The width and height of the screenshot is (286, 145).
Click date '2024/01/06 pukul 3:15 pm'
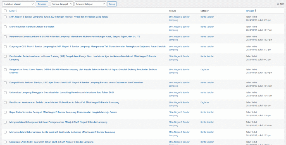[x=259, y=20]
